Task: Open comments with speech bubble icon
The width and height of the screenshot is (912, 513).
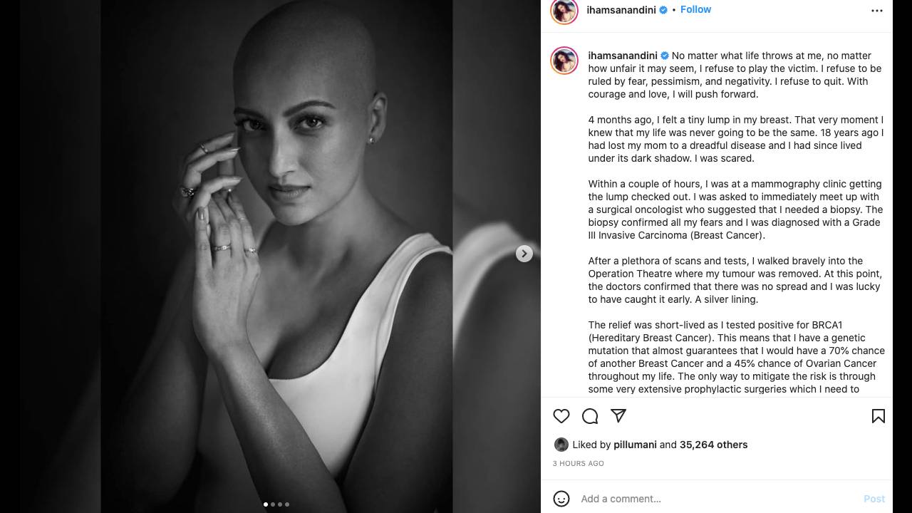Action: [x=590, y=416]
